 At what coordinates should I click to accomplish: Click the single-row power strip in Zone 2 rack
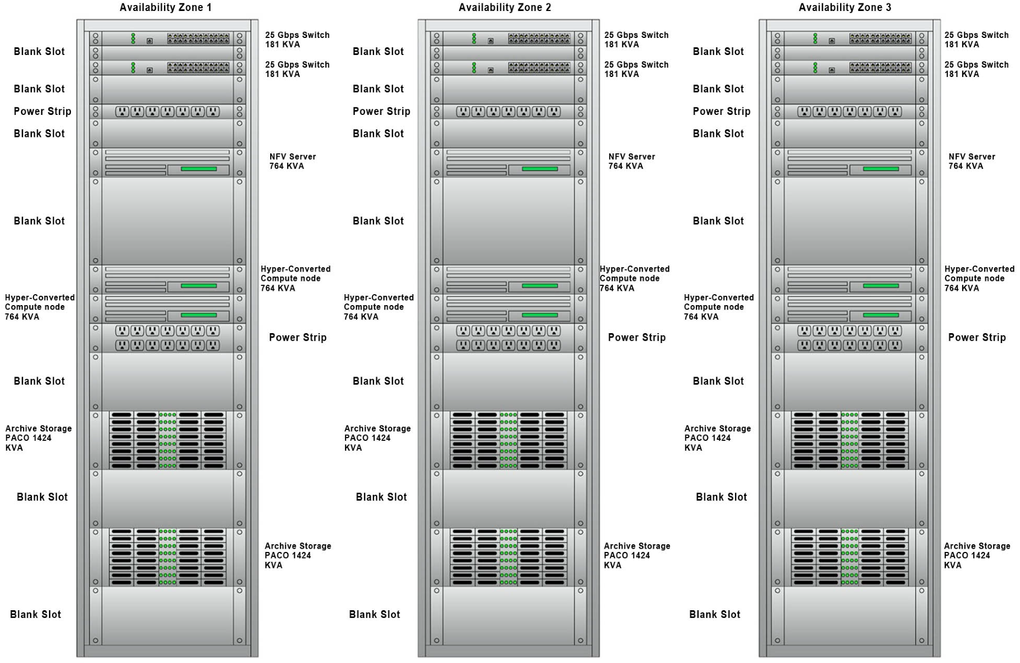tap(508, 112)
